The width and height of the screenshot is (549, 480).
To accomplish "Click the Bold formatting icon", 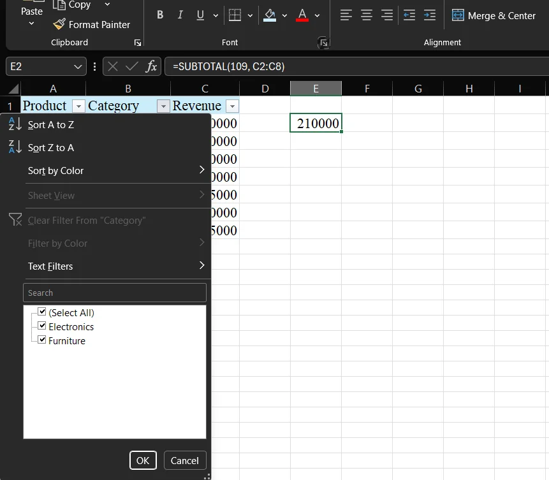I will click(160, 15).
